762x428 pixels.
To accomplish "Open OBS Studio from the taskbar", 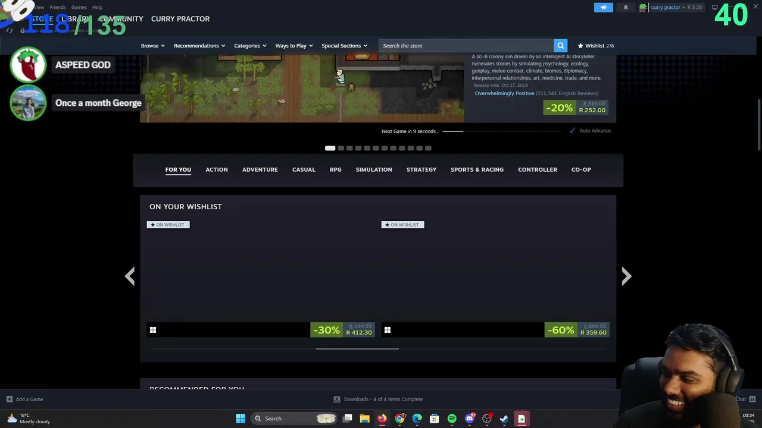I will coord(487,418).
